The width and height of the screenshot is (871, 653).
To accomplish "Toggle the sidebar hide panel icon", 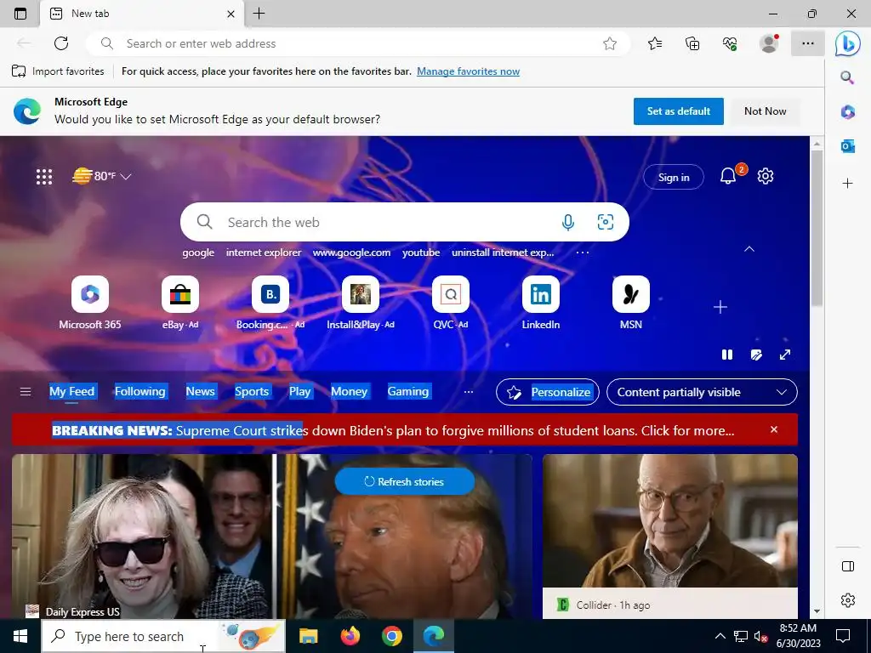I will (848, 566).
